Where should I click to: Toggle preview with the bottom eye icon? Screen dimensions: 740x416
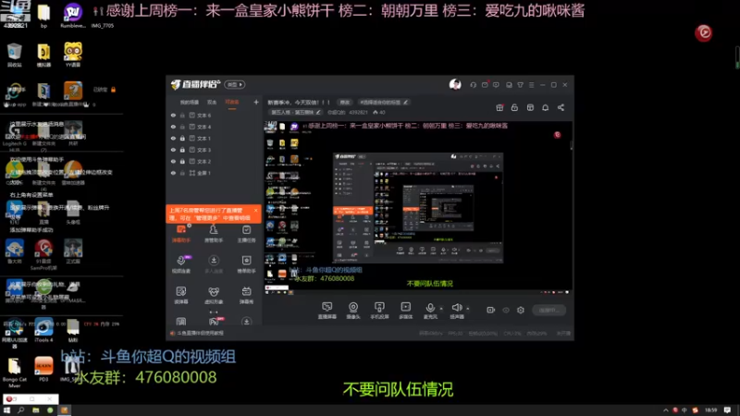click(506, 310)
